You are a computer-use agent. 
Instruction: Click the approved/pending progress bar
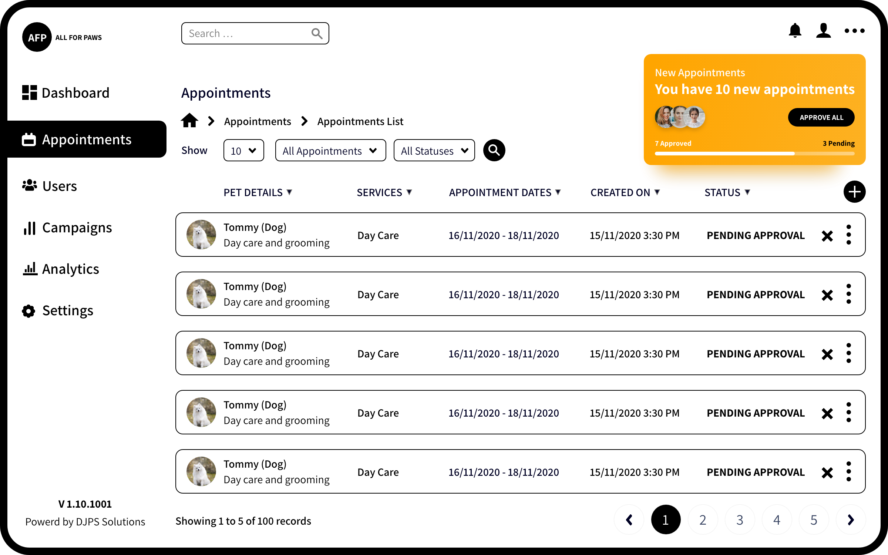[x=754, y=153]
